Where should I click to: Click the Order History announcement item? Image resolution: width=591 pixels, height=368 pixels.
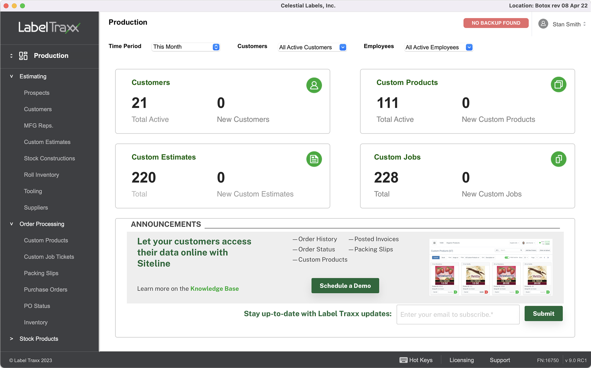click(x=315, y=239)
